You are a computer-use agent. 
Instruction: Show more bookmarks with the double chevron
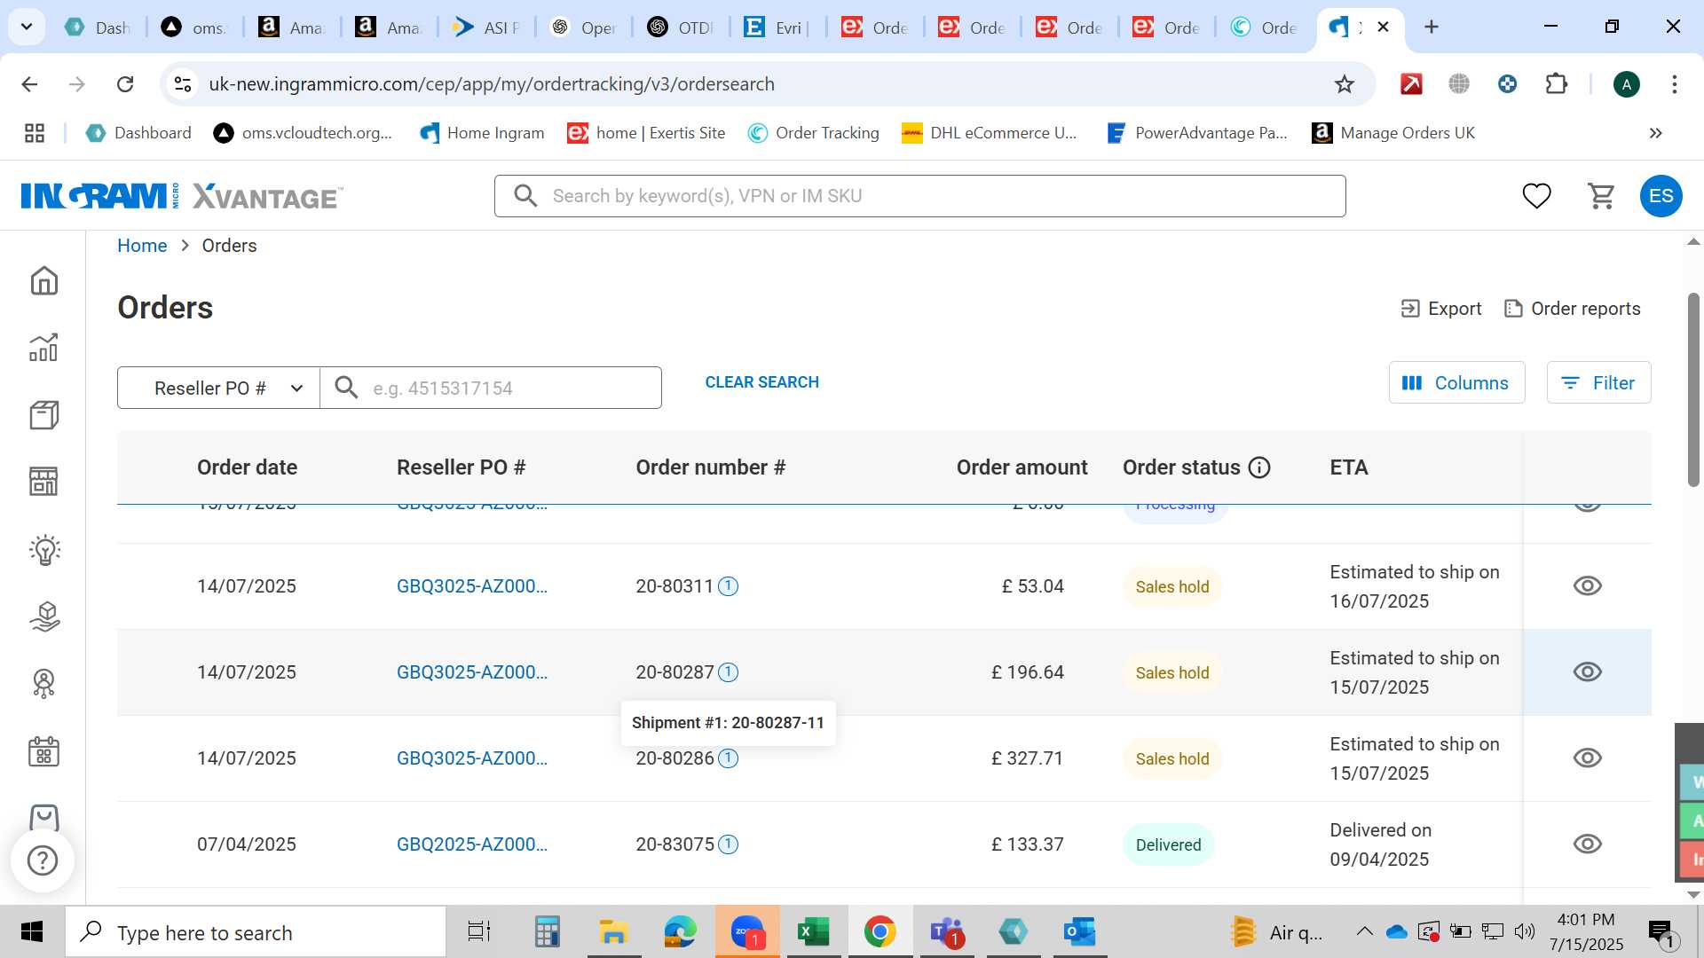click(1655, 133)
